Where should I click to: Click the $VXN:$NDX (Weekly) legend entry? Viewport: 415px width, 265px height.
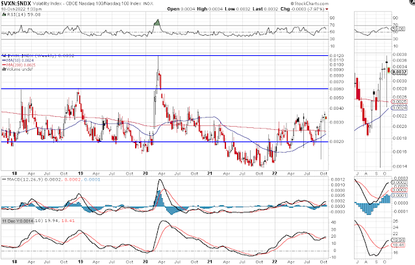(x=40, y=56)
